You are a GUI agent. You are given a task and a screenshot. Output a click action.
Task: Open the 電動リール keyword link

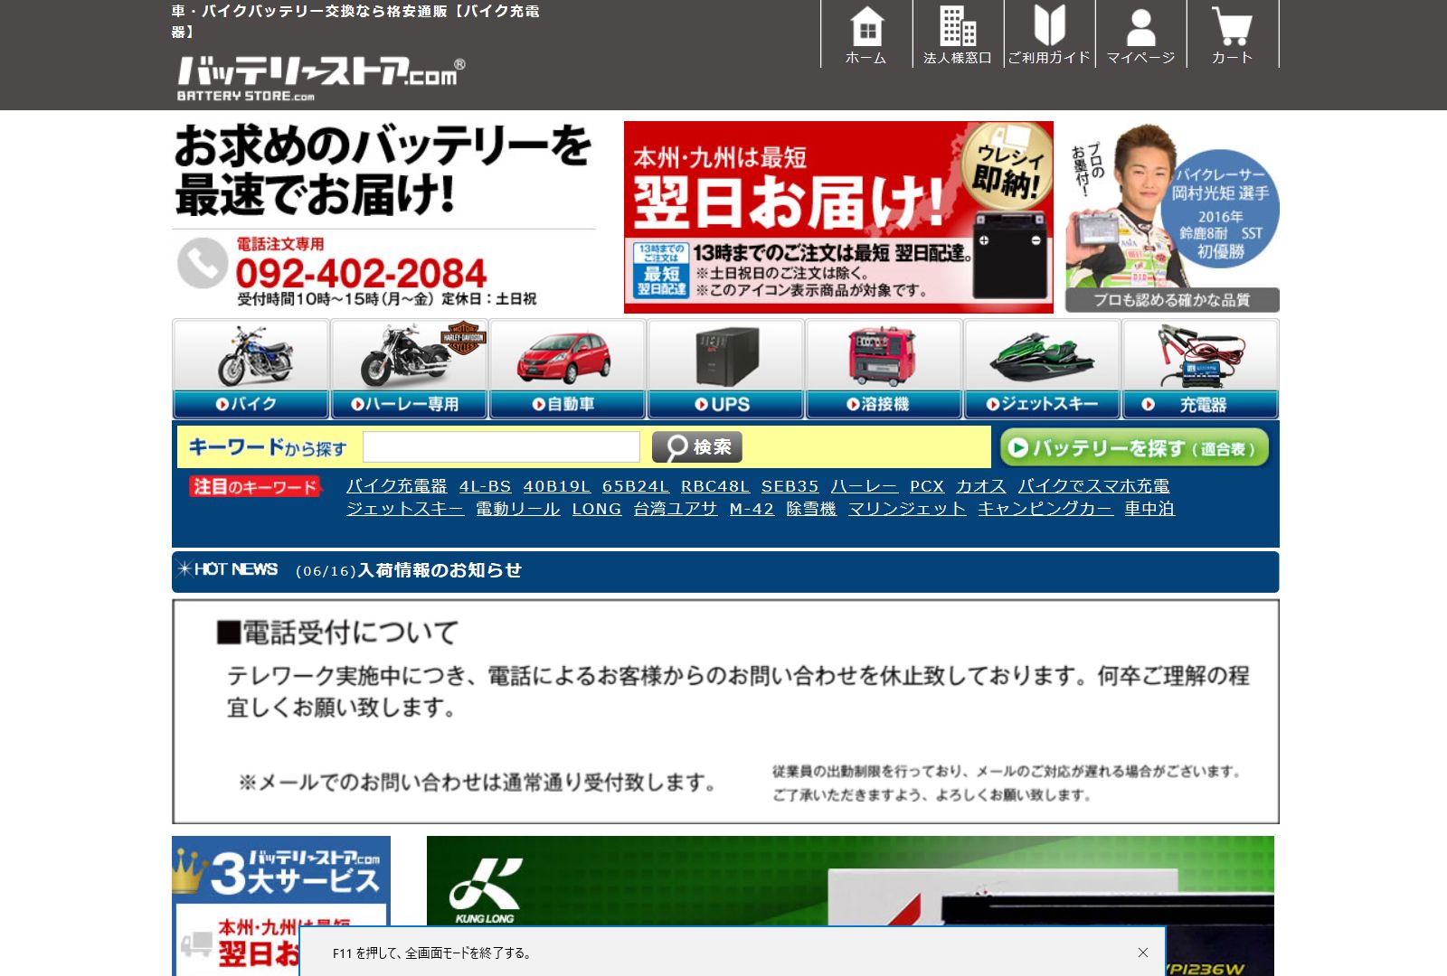(x=518, y=509)
